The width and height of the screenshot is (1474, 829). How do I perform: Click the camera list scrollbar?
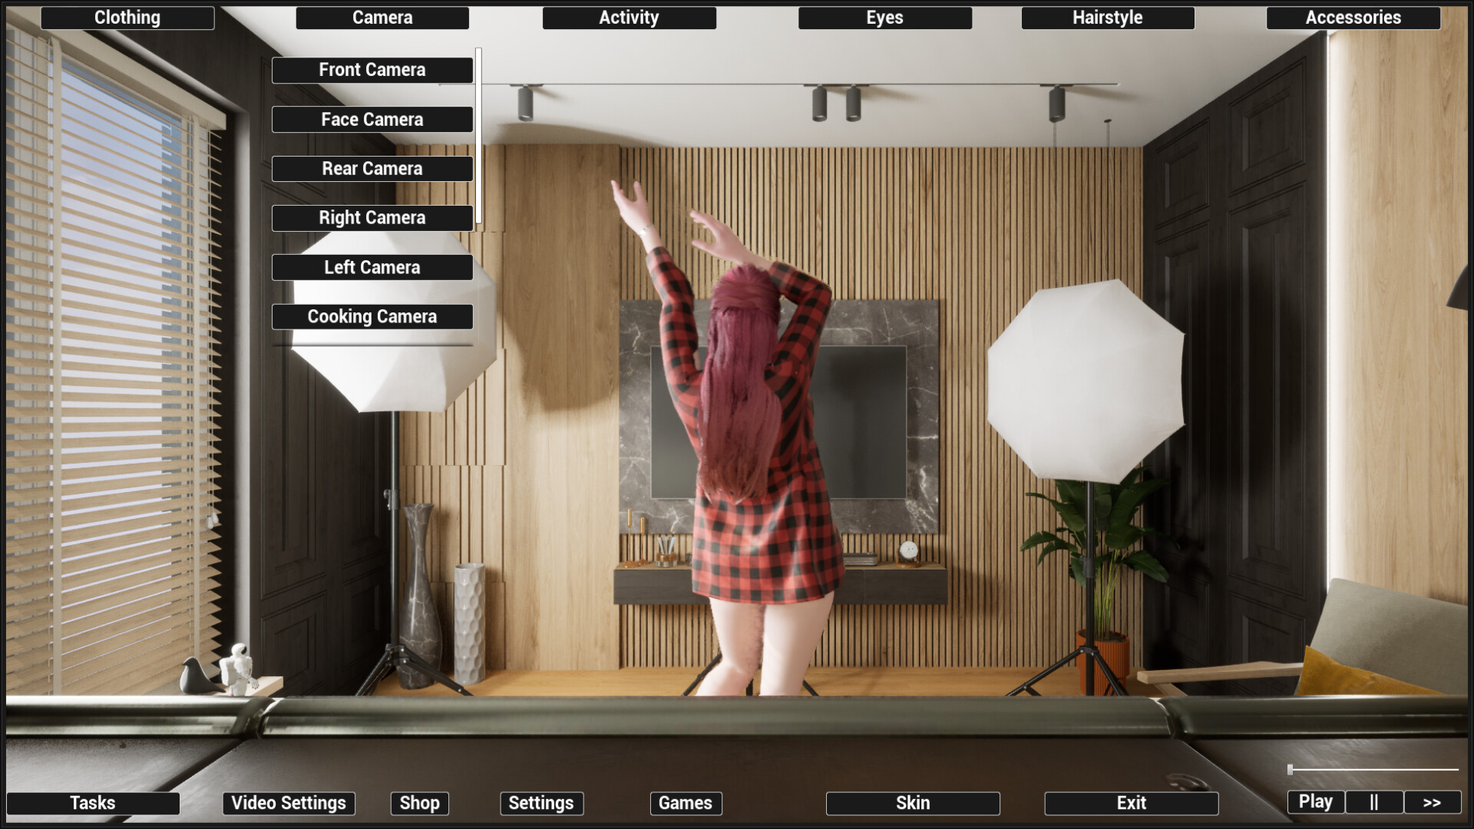pyautogui.click(x=478, y=136)
